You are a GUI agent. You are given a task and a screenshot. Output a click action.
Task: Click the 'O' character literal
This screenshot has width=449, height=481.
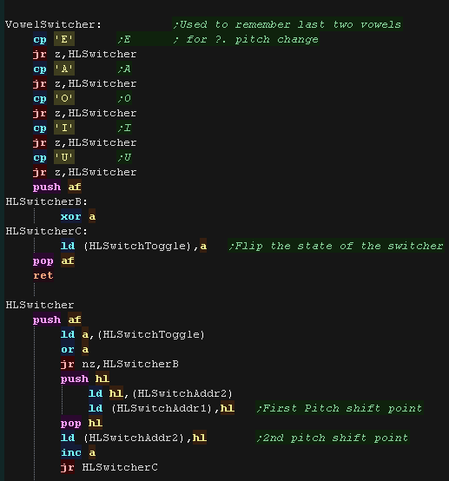[64, 98]
